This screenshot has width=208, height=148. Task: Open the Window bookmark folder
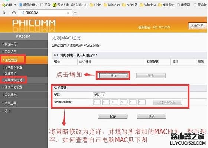[148, 5]
